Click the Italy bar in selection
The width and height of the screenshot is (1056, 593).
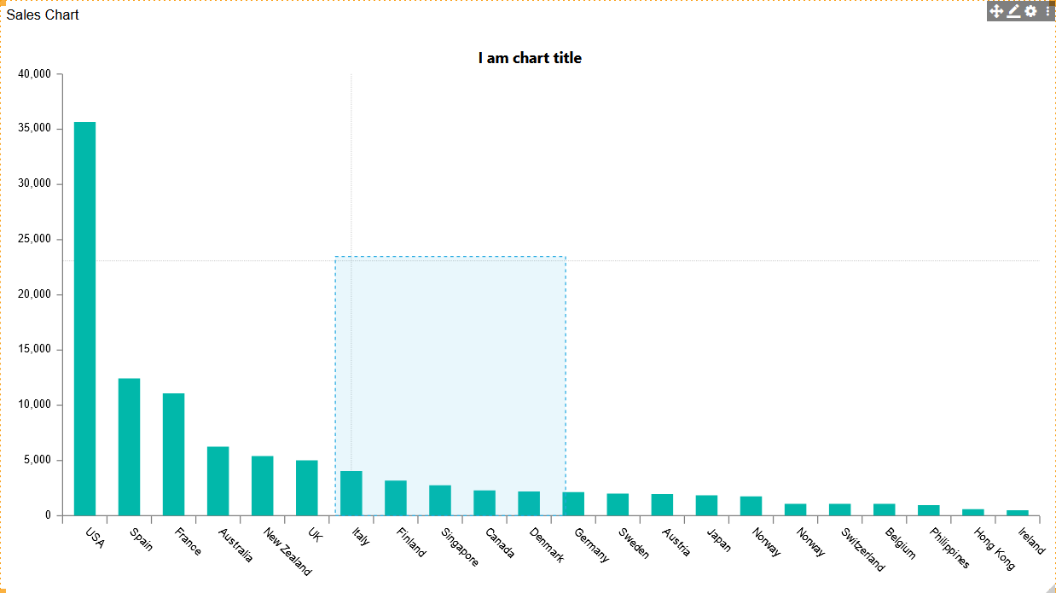coord(351,493)
